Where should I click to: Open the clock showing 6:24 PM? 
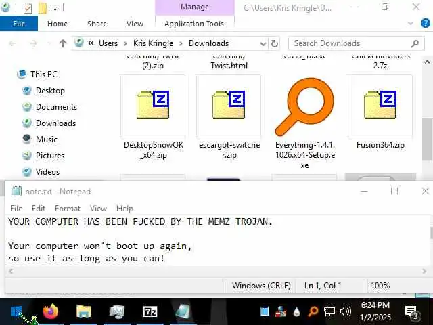pyautogui.click(x=375, y=311)
